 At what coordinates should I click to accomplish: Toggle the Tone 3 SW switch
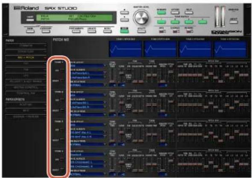coord(62,130)
